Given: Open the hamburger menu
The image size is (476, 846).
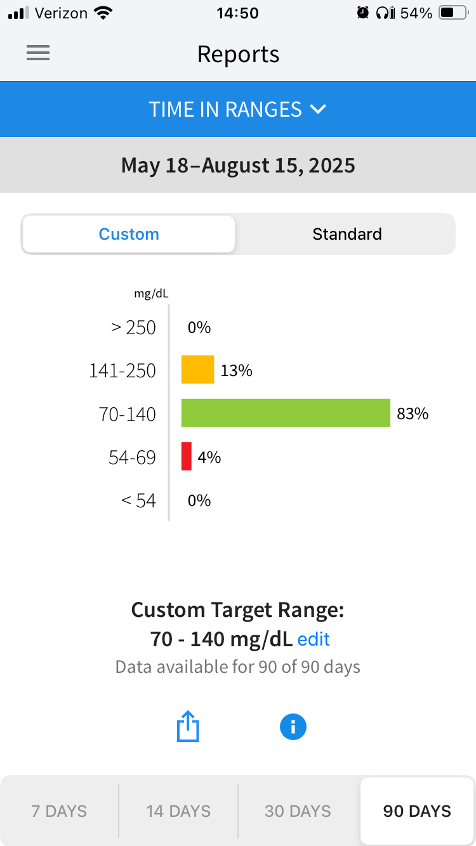Looking at the screenshot, I should point(38,53).
